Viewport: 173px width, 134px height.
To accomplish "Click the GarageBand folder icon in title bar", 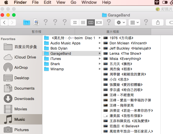I will click(104, 15).
